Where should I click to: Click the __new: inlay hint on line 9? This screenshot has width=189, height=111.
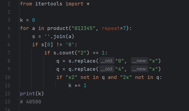pyautogui.click(x=140, y=69)
